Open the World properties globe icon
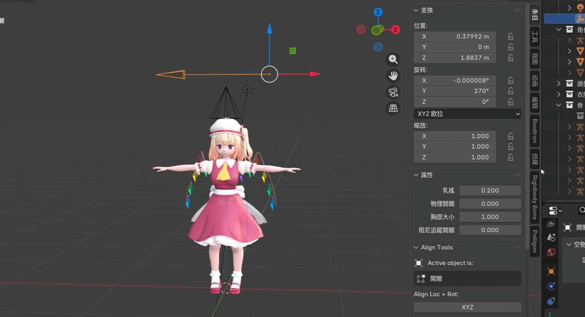 click(x=551, y=253)
